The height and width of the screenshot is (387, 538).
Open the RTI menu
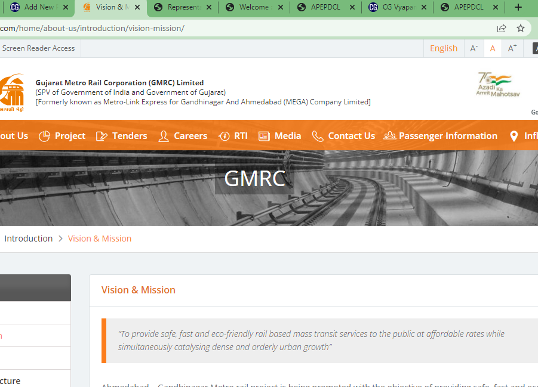click(241, 136)
